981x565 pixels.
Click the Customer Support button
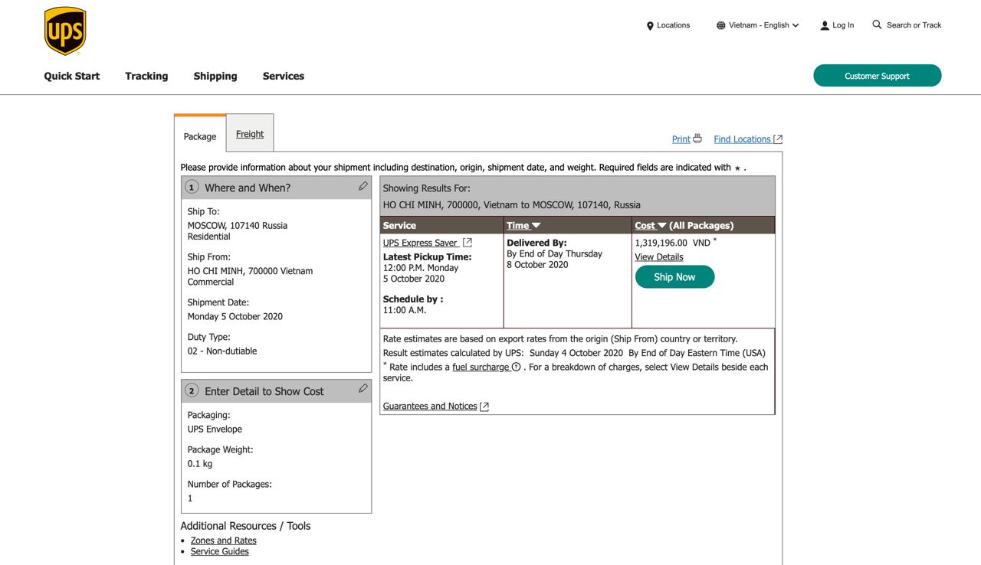878,76
